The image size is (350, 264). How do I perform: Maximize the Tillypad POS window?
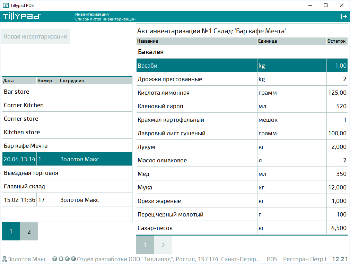[326, 5]
